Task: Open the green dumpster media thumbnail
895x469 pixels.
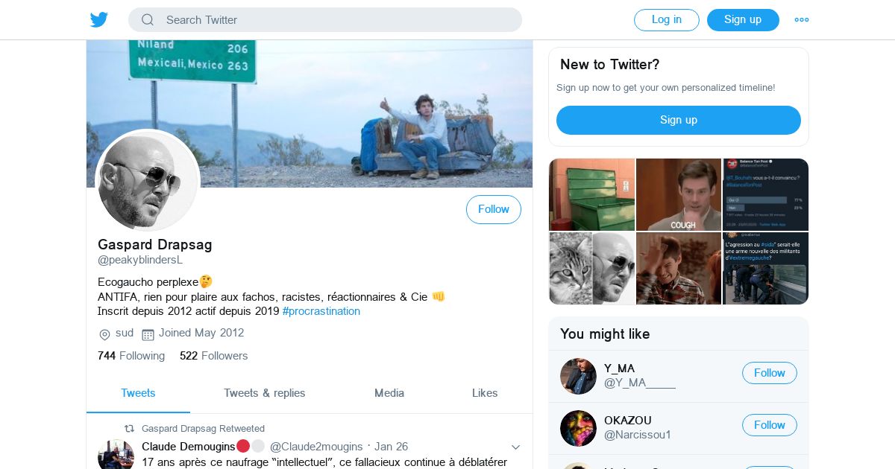Action: 592,194
